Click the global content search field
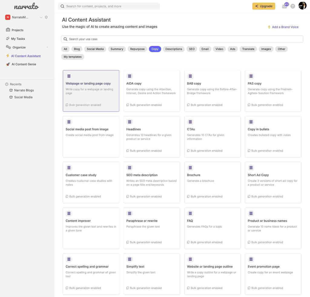This screenshot has height=297, width=310. [x=109, y=6]
